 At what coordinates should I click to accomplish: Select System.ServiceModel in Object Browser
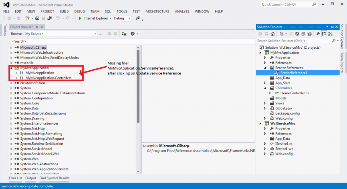click(36, 149)
